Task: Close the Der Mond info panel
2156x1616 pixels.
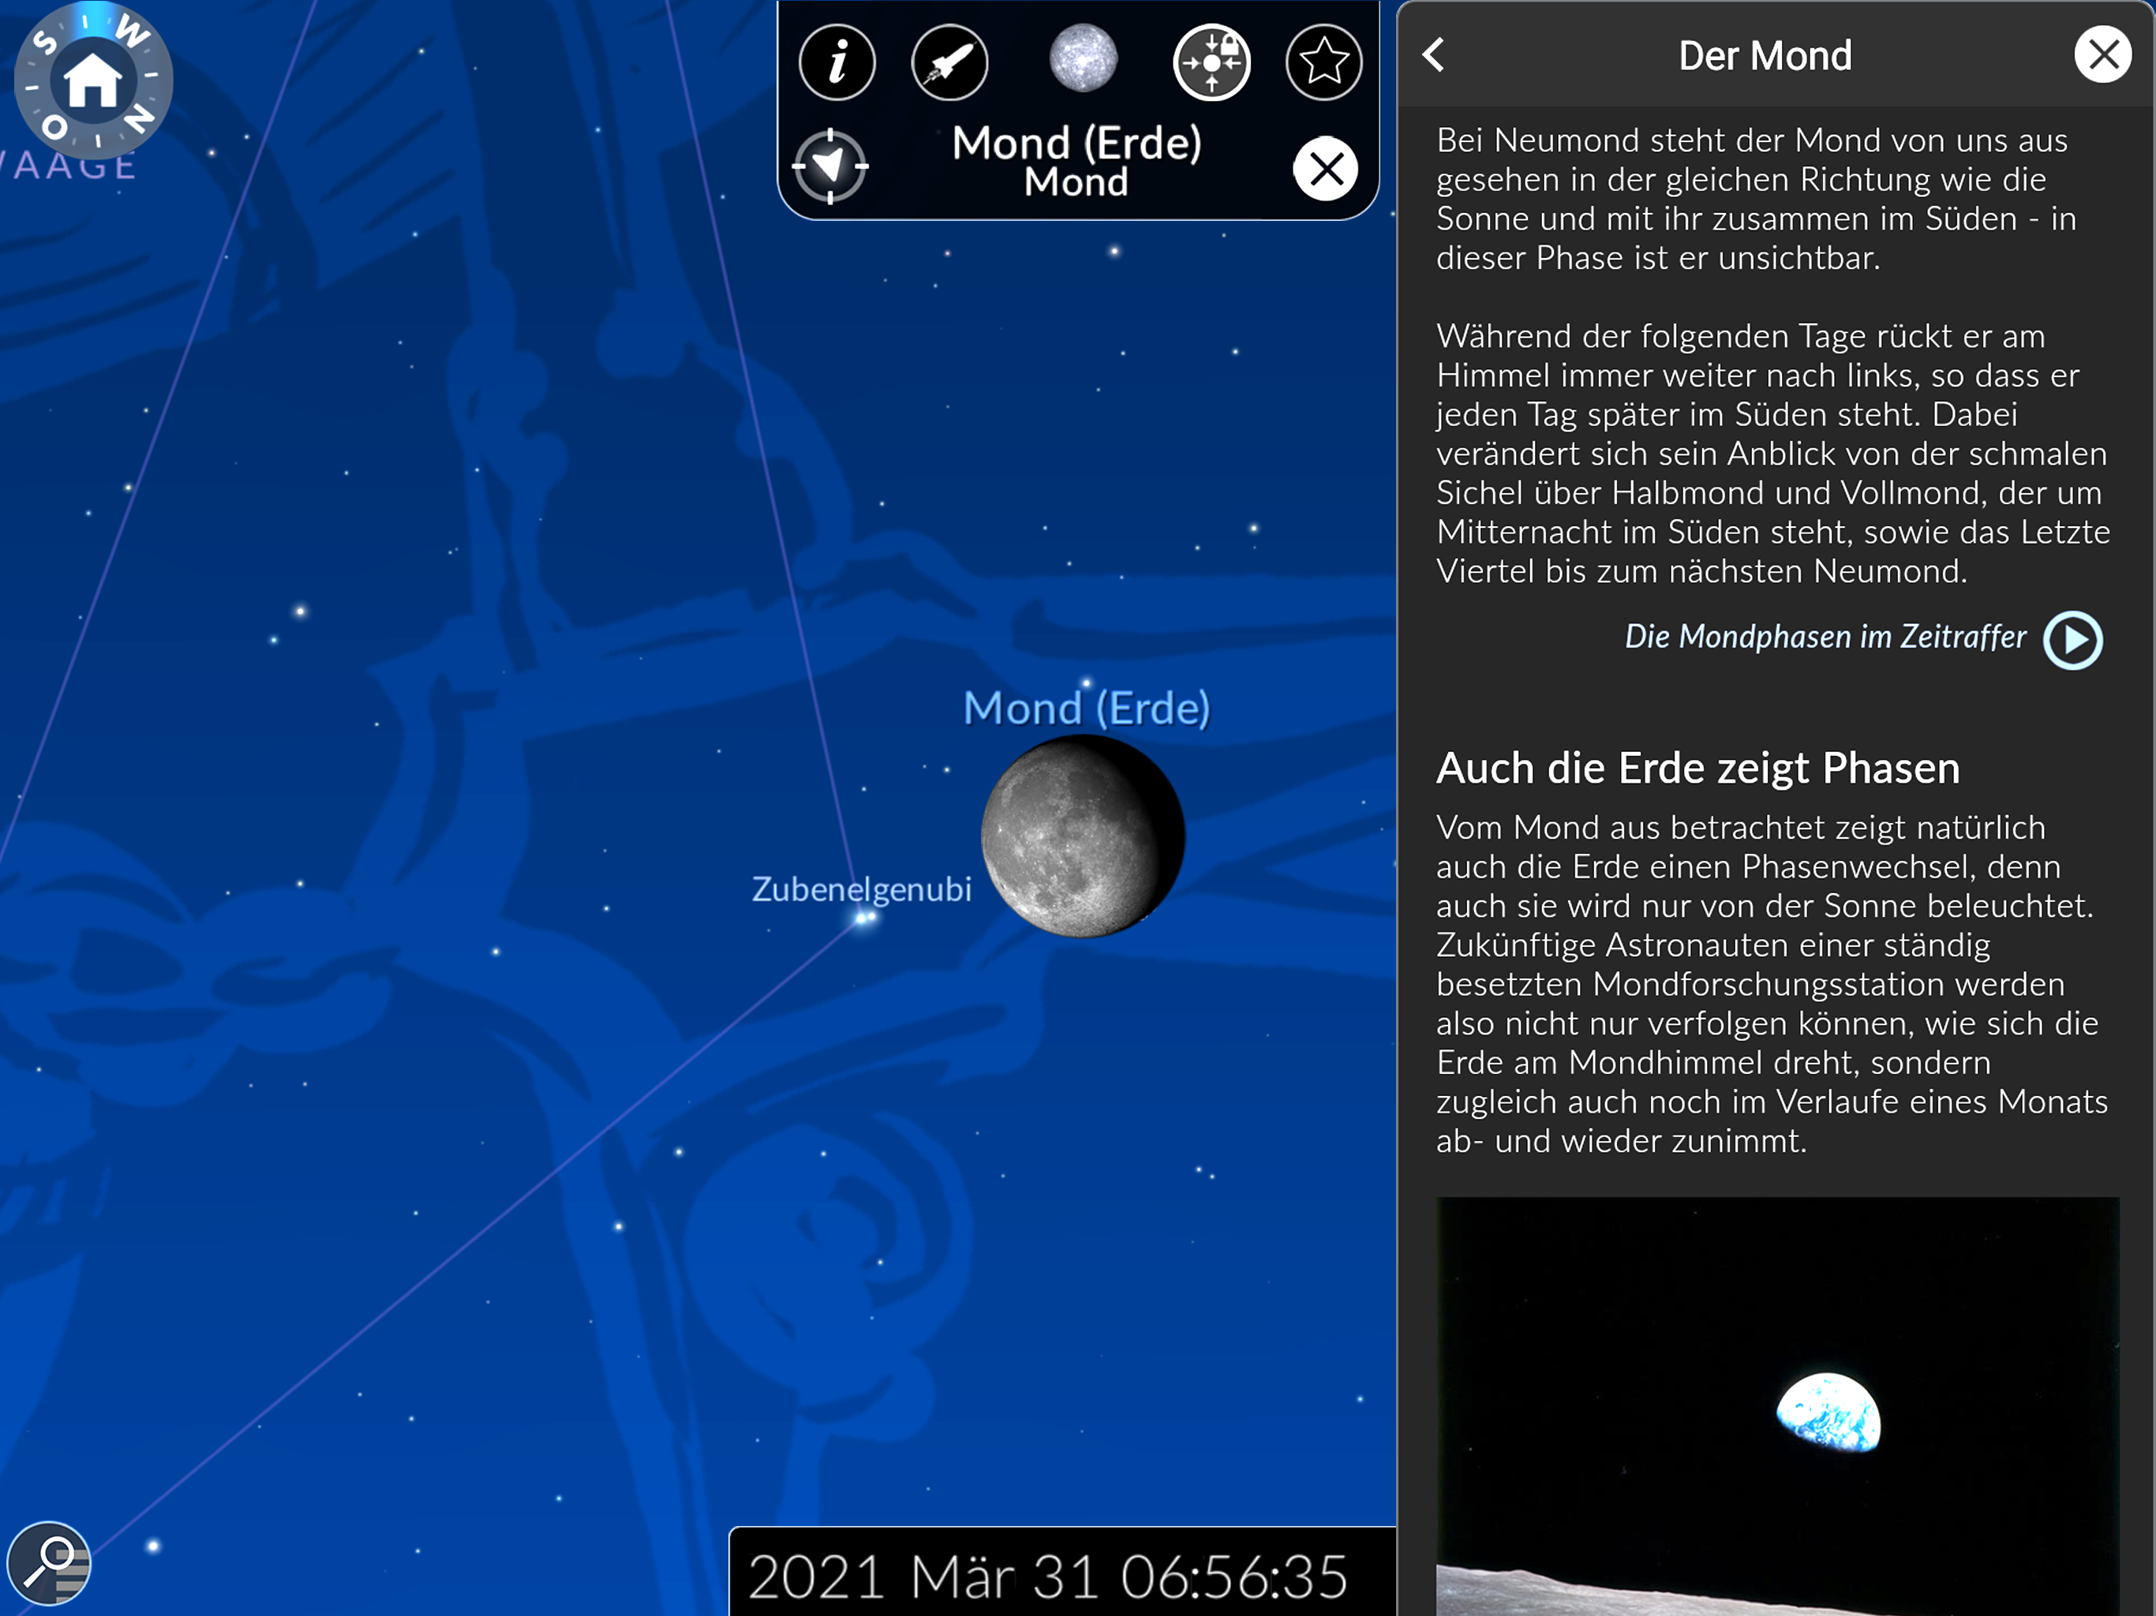Action: click(x=2102, y=55)
